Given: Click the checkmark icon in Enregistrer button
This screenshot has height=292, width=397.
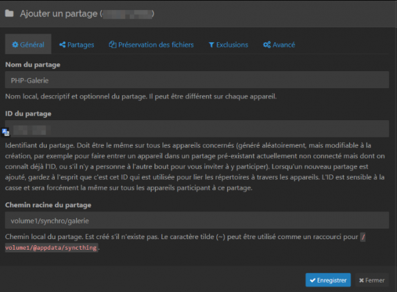Looking at the screenshot, I should [x=311, y=280].
